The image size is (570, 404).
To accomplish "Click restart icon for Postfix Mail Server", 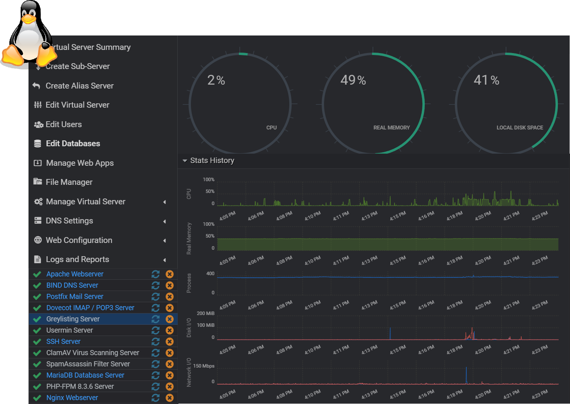I will click(155, 297).
